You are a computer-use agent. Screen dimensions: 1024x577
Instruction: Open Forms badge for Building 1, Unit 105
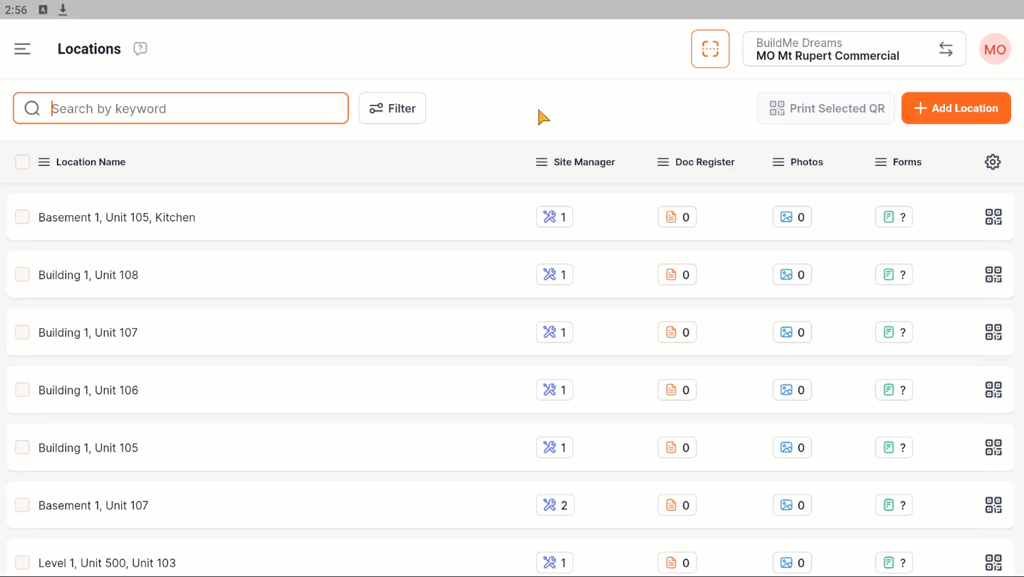894,448
